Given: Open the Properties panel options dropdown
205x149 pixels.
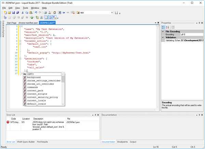Looking at the screenshot, I should (x=197, y=23).
